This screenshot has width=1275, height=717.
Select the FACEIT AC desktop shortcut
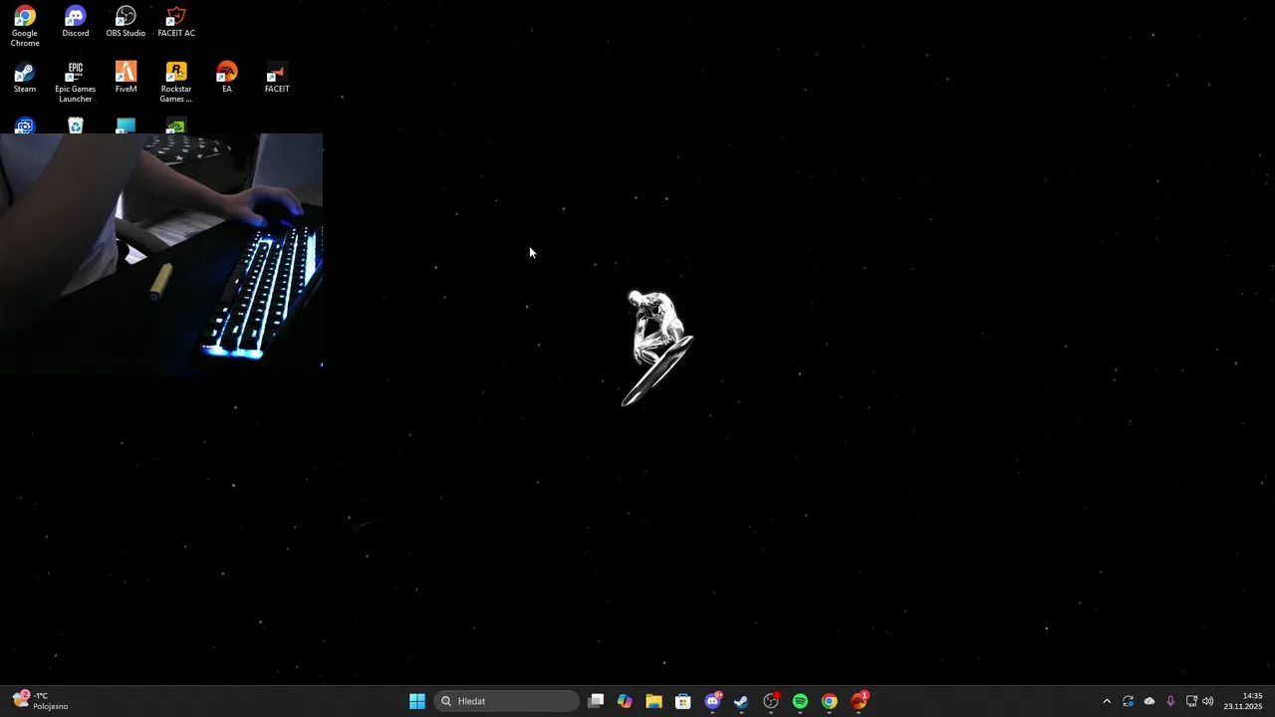click(x=176, y=22)
